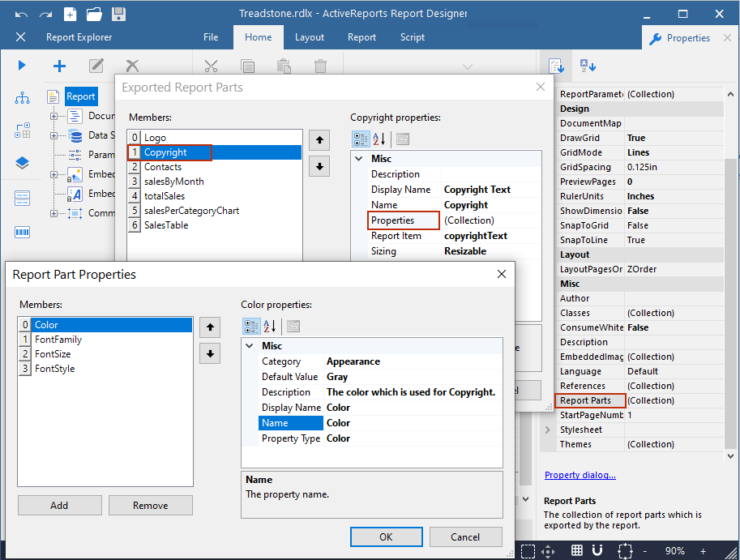This screenshot has height=560, width=740.
Task: Open the hierarchy tree sidebar icon
Action: [22, 98]
